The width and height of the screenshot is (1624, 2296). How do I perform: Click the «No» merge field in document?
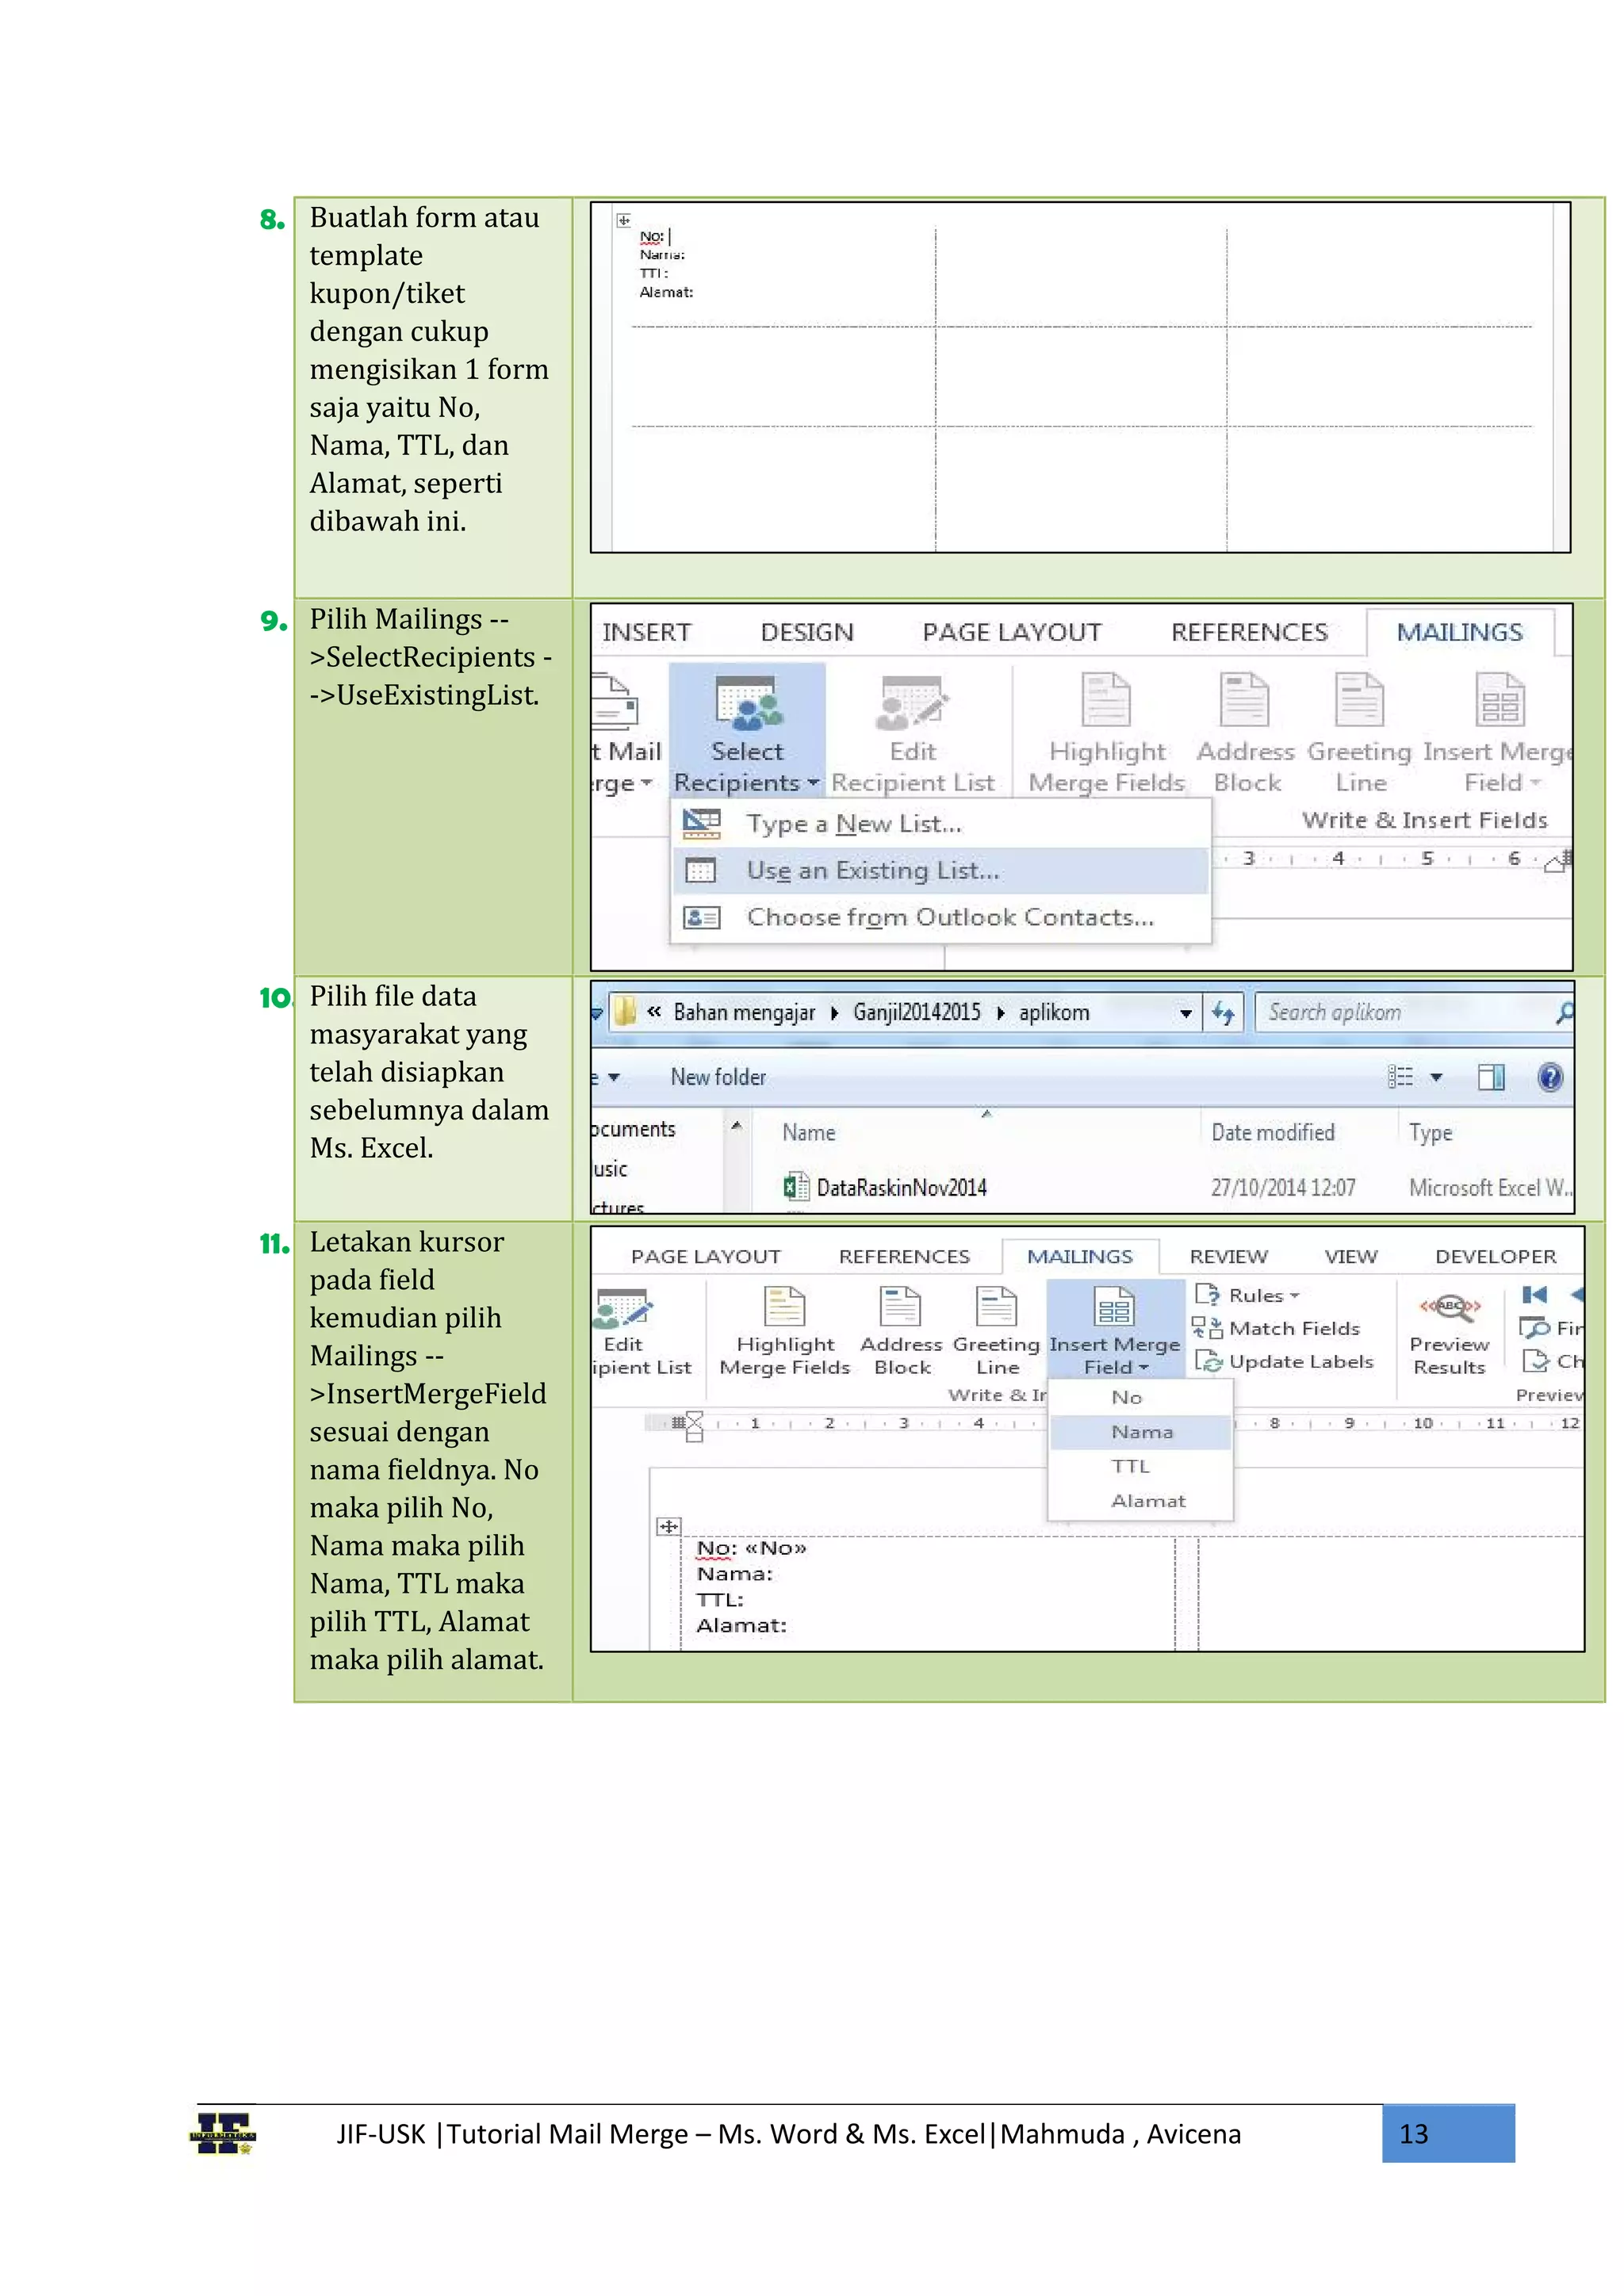776,1548
